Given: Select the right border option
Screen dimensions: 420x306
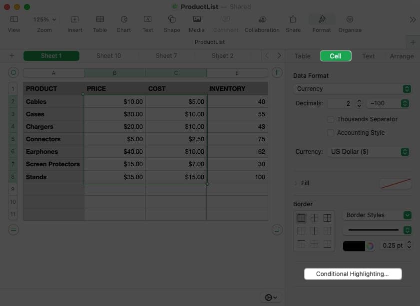Looking at the screenshot, I should 327,231.
